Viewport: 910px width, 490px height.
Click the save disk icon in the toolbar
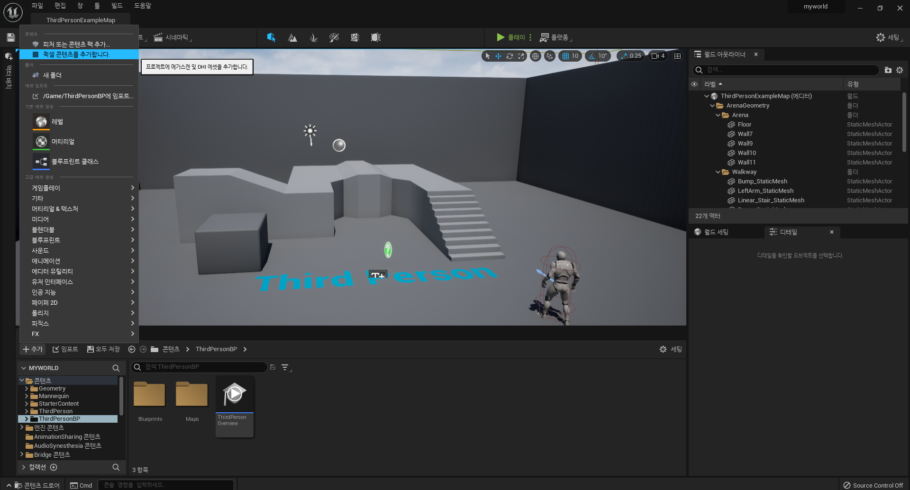(11, 37)
